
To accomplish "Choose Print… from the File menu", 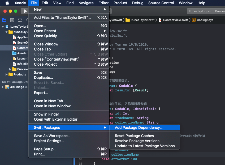I will pos(69,154).
